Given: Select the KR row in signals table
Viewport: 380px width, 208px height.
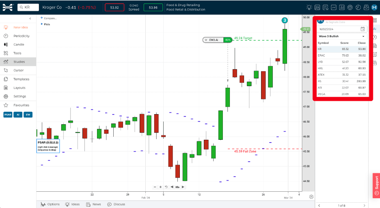Looking at the screenshot, I should coord(342,49).
